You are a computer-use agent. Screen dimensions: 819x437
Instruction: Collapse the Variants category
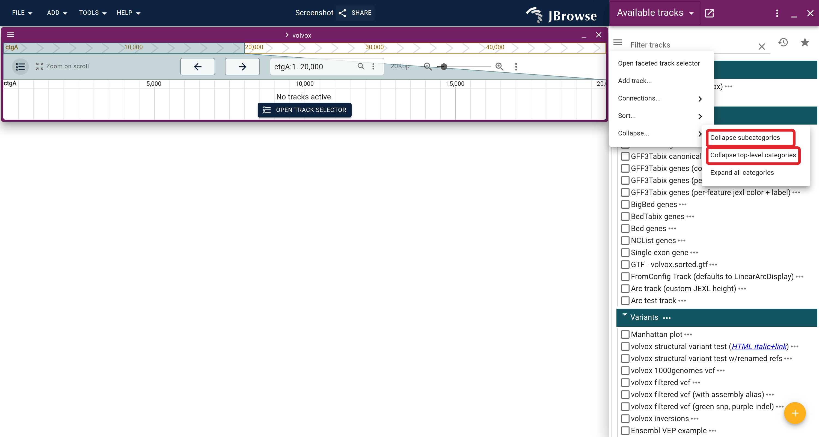[x=624, y=315]
